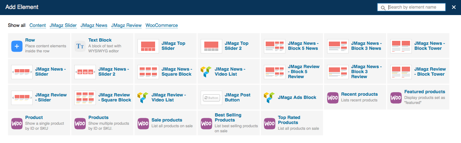The image size is (461, 143).
Task: Pick the JMagz News Block Tower thumbnail
Action: coord(401,46)
